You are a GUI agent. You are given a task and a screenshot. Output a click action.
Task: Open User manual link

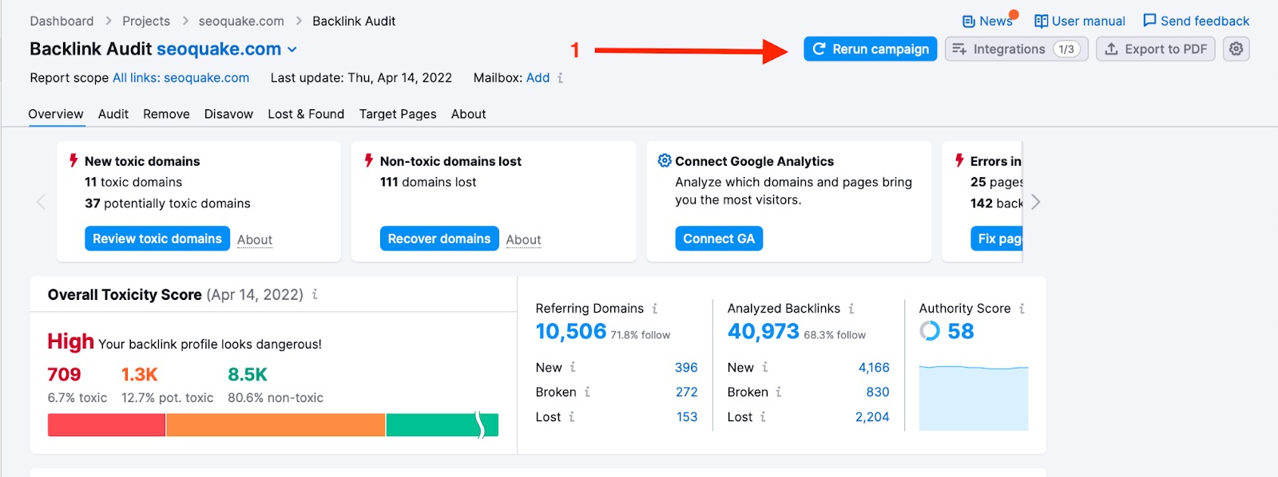tap(1089, 21)
